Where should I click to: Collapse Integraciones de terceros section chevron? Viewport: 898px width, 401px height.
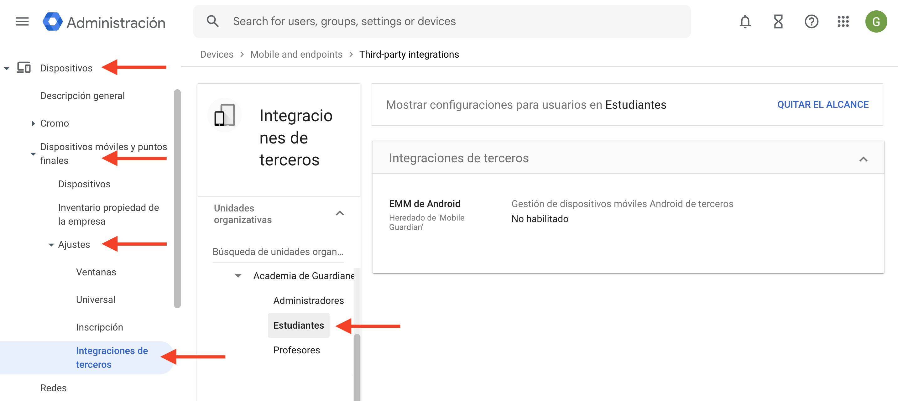click(x=863, y=159)
